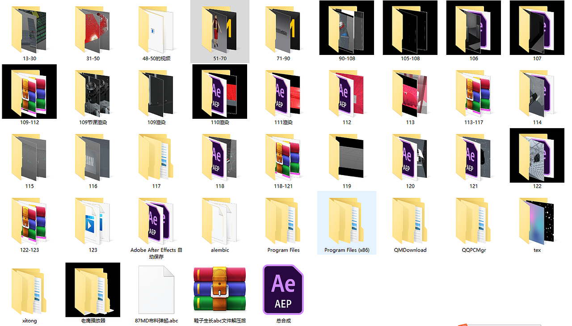This screenshot has height=326, width=572.
Task: Click the label text 老唐播放器
Action: click(x=93, y=321)
